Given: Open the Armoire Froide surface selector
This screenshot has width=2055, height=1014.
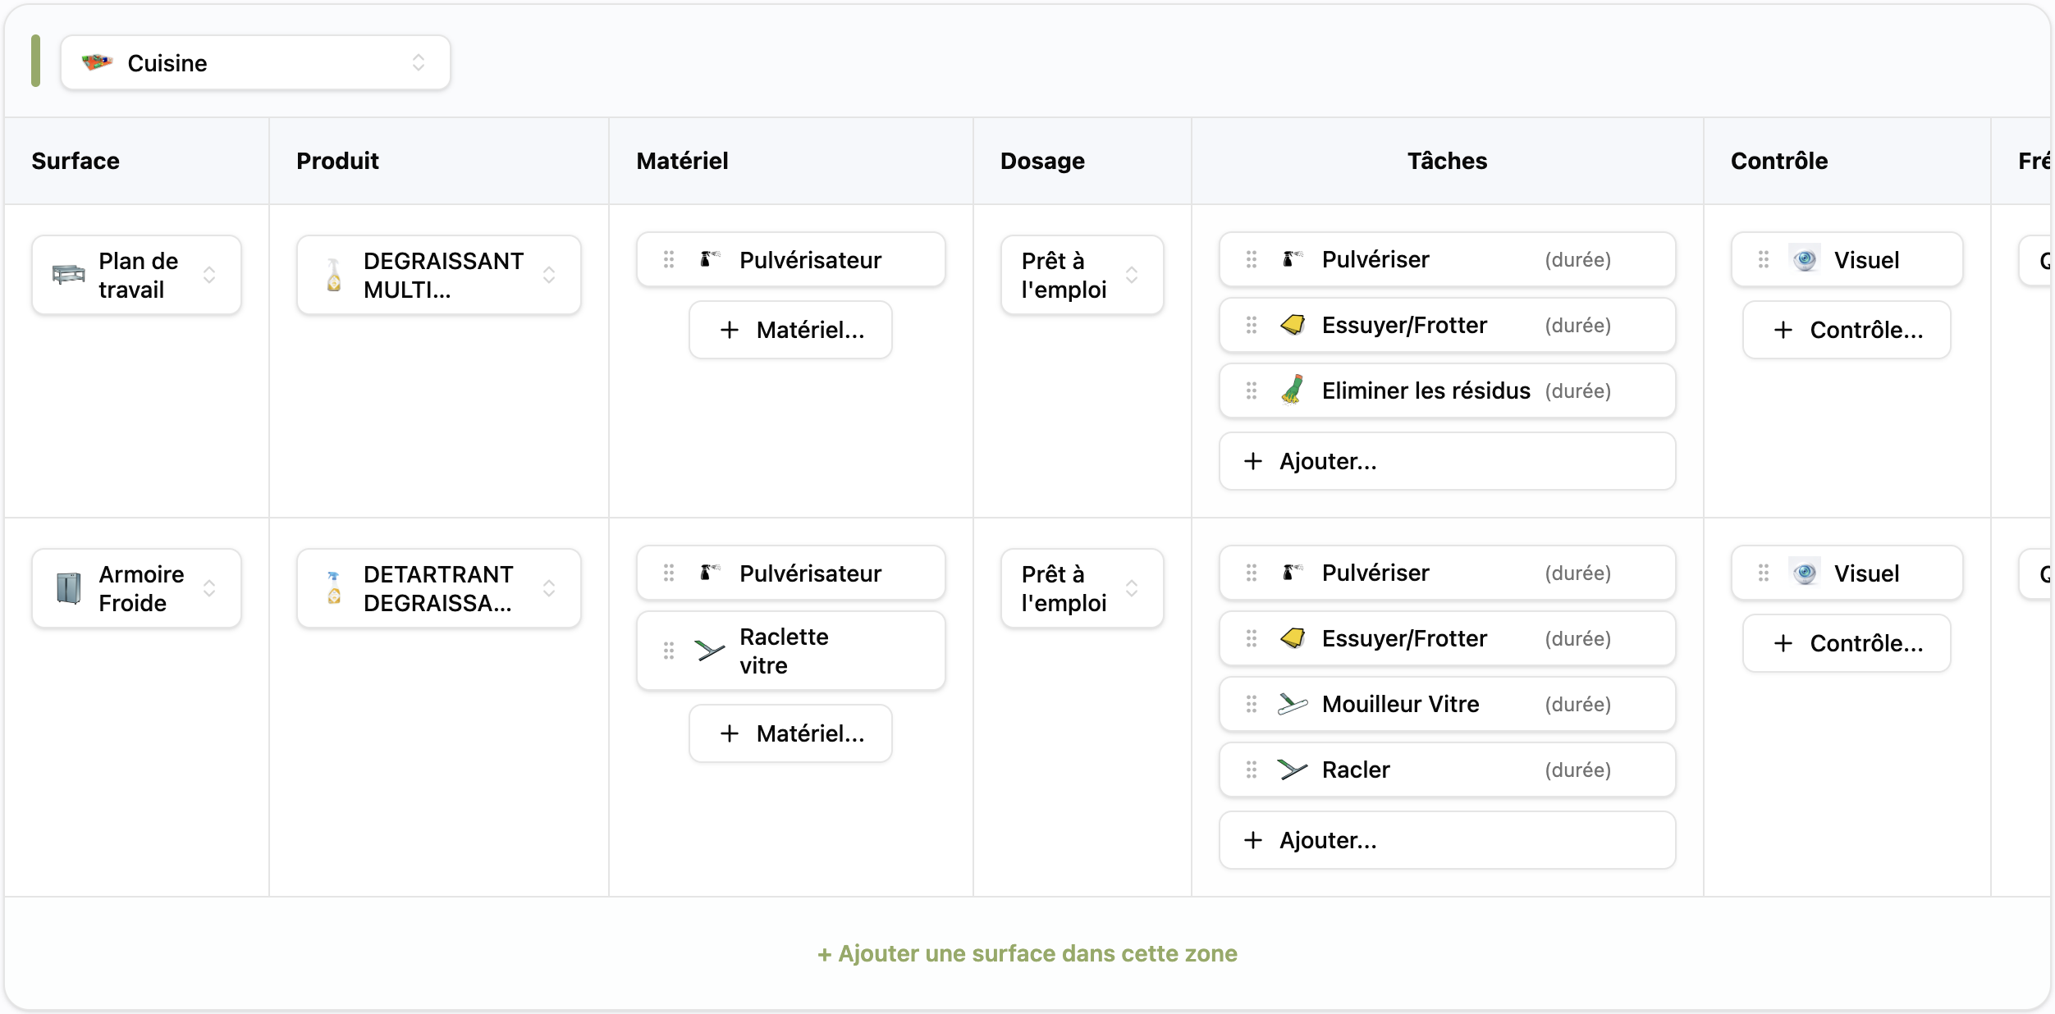Looking at the screenshot, I should pos(209,588).
